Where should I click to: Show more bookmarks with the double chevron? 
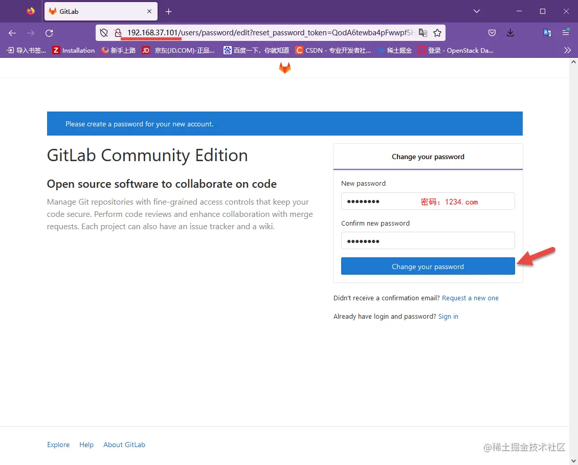(567, 51)
